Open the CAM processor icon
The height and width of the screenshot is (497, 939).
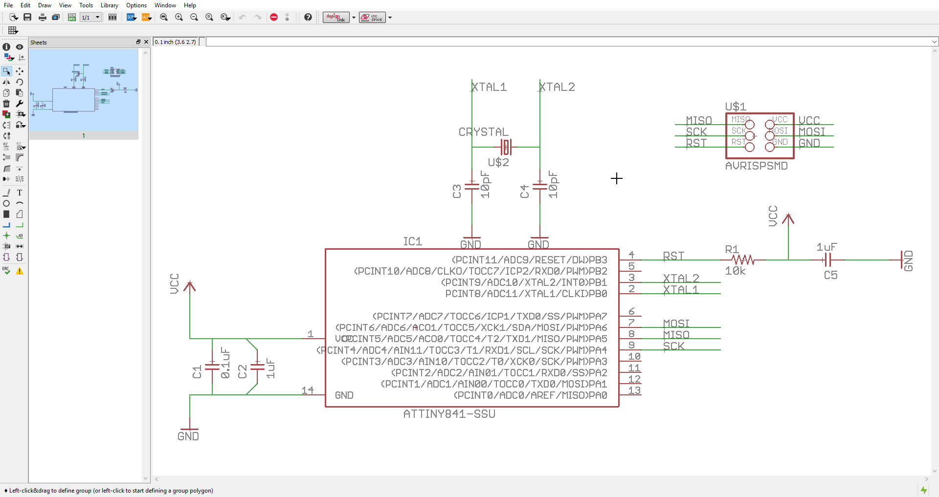(56, 17)
